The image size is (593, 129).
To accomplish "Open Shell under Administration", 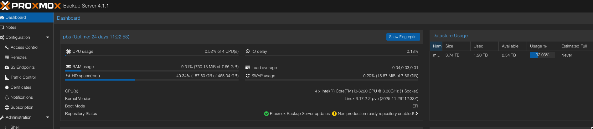I will [27, 126].
